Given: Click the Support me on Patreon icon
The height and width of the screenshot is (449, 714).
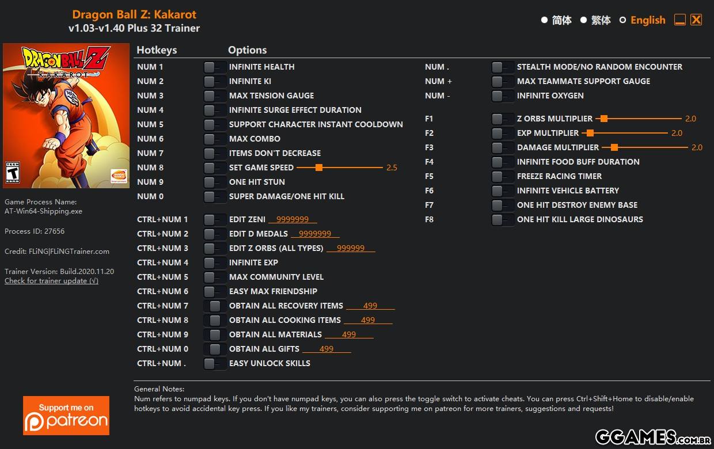Looking at the screenshot, I should pyautogui.click(x=66, y=415).
